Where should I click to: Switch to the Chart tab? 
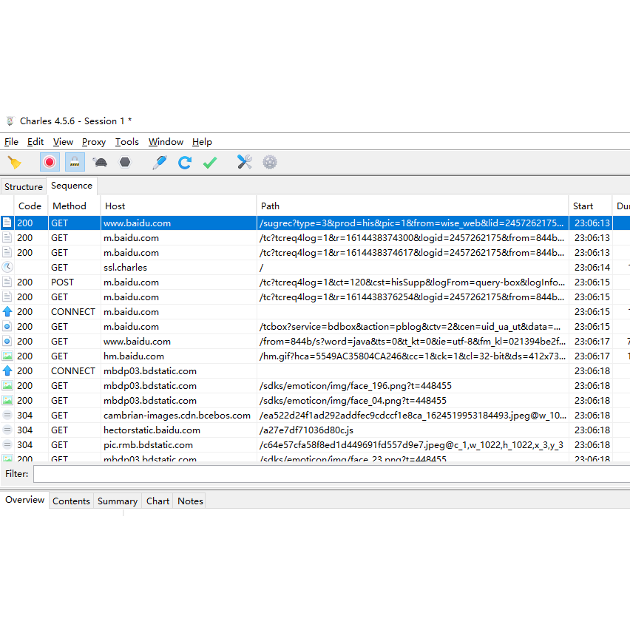(x=157, y=501)
